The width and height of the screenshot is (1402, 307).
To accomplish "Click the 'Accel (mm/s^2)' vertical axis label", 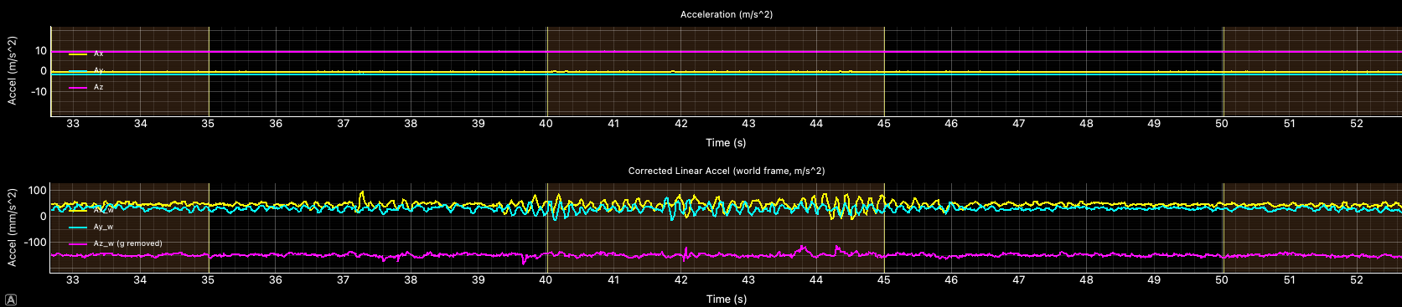I will click(x=12, y=228).
